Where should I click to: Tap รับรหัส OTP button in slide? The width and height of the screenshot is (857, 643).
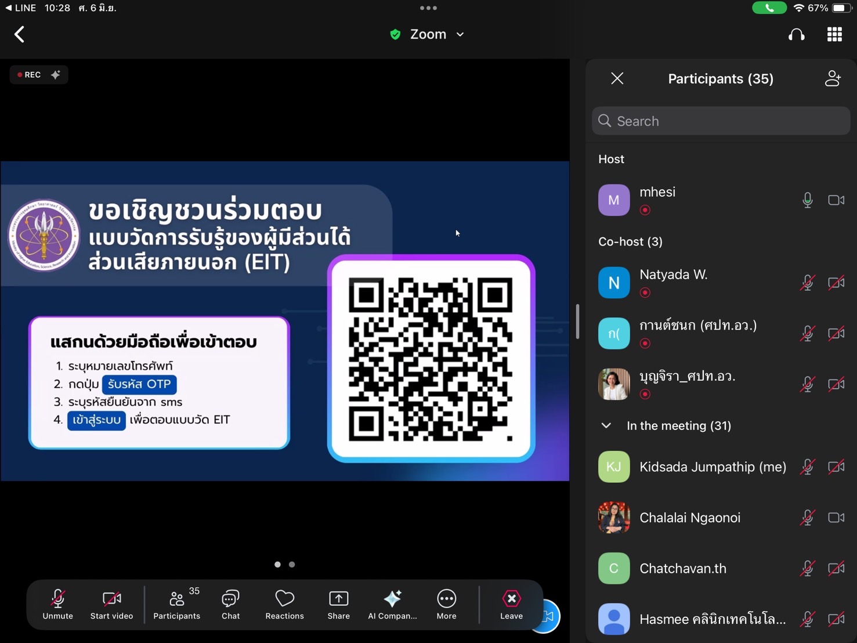(139, 384)
